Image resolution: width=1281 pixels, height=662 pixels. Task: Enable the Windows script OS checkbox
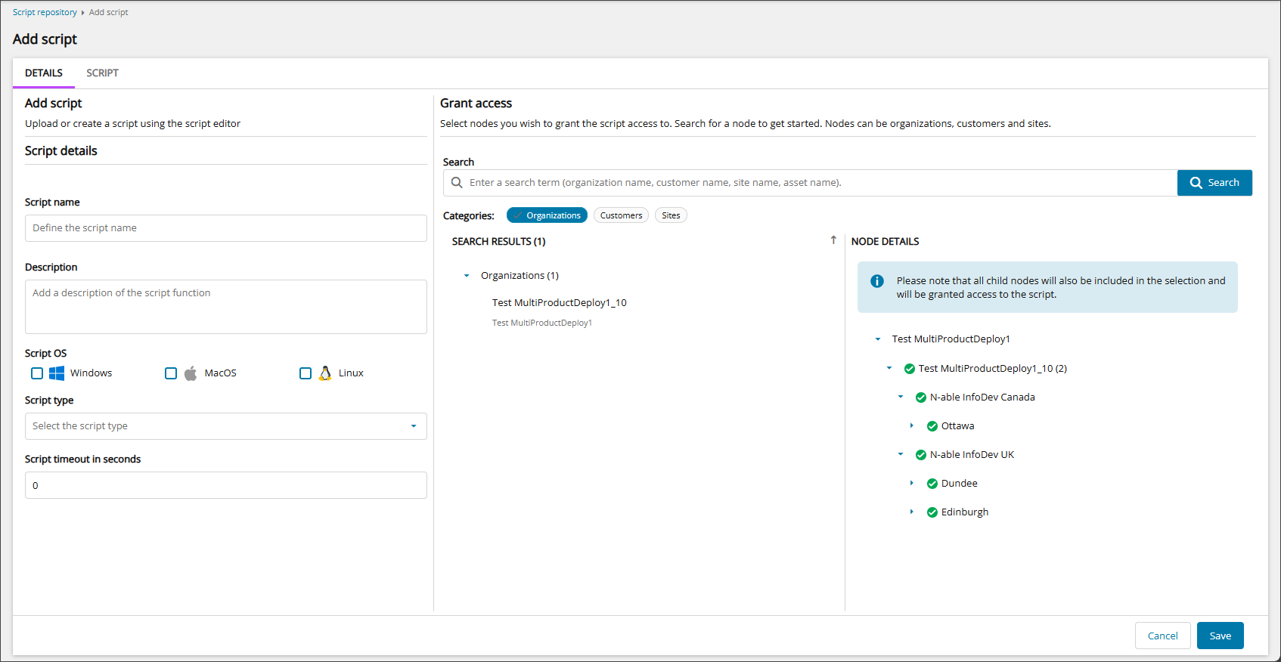point(37,373)
